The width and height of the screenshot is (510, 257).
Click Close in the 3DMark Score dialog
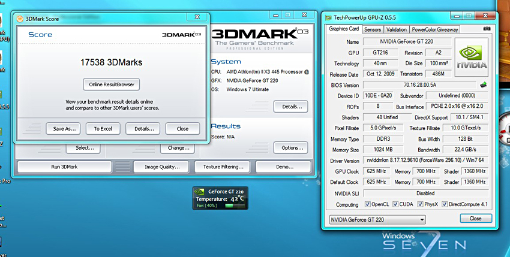pyautogui.click(x=182, y=129)
